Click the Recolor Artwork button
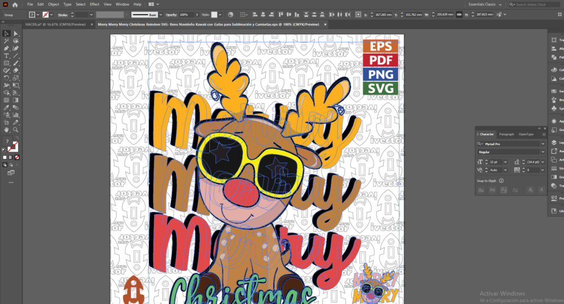 point(231,15)
